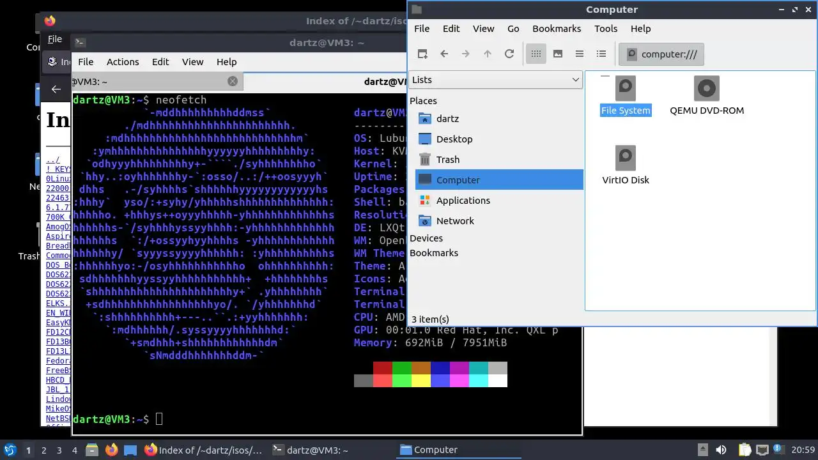This screenshot has width=818, height=460.
Task: Switch to thumbnail view in file manager
Action: click(558, 54)
